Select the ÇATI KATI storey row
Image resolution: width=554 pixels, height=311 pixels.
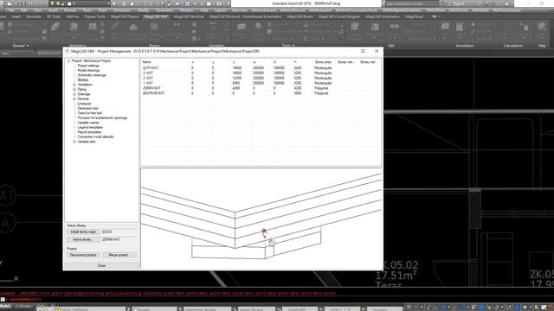(261, 68)
